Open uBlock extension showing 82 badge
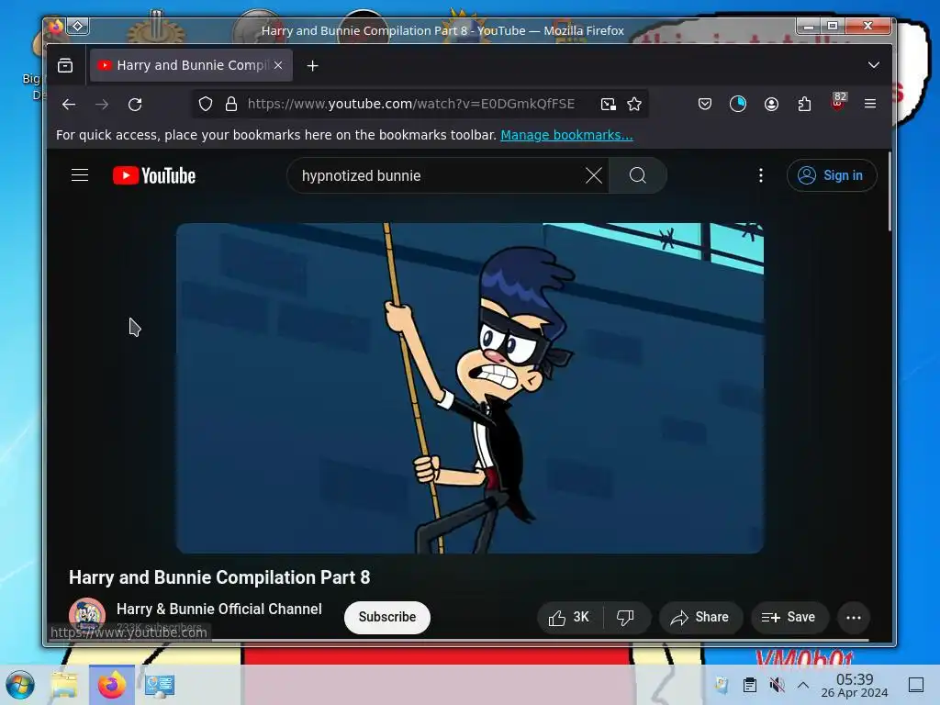The image size is (940, 705). coord(838,102)
